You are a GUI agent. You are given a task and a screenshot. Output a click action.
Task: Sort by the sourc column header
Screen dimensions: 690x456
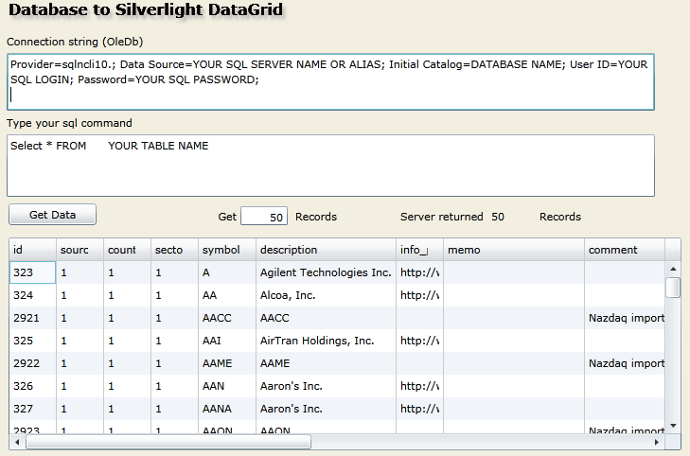click(80, 250)
